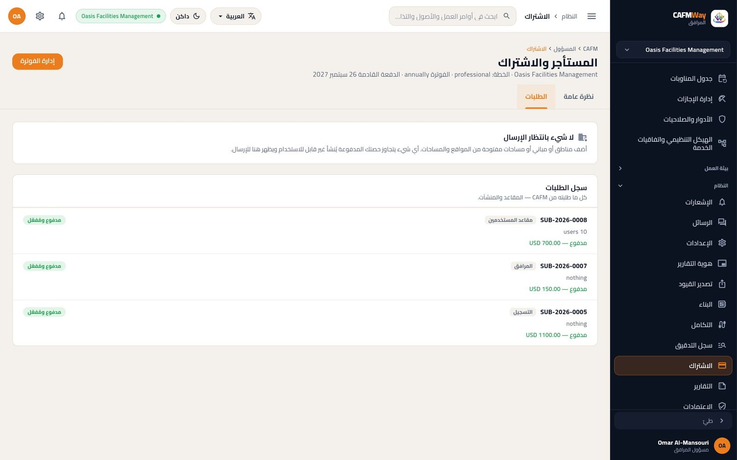Screen dimensions: 737x460
Task: Click مدفوع ومُفعّل badge for SUB-2026-0007
Action: [x=44, y=266]
